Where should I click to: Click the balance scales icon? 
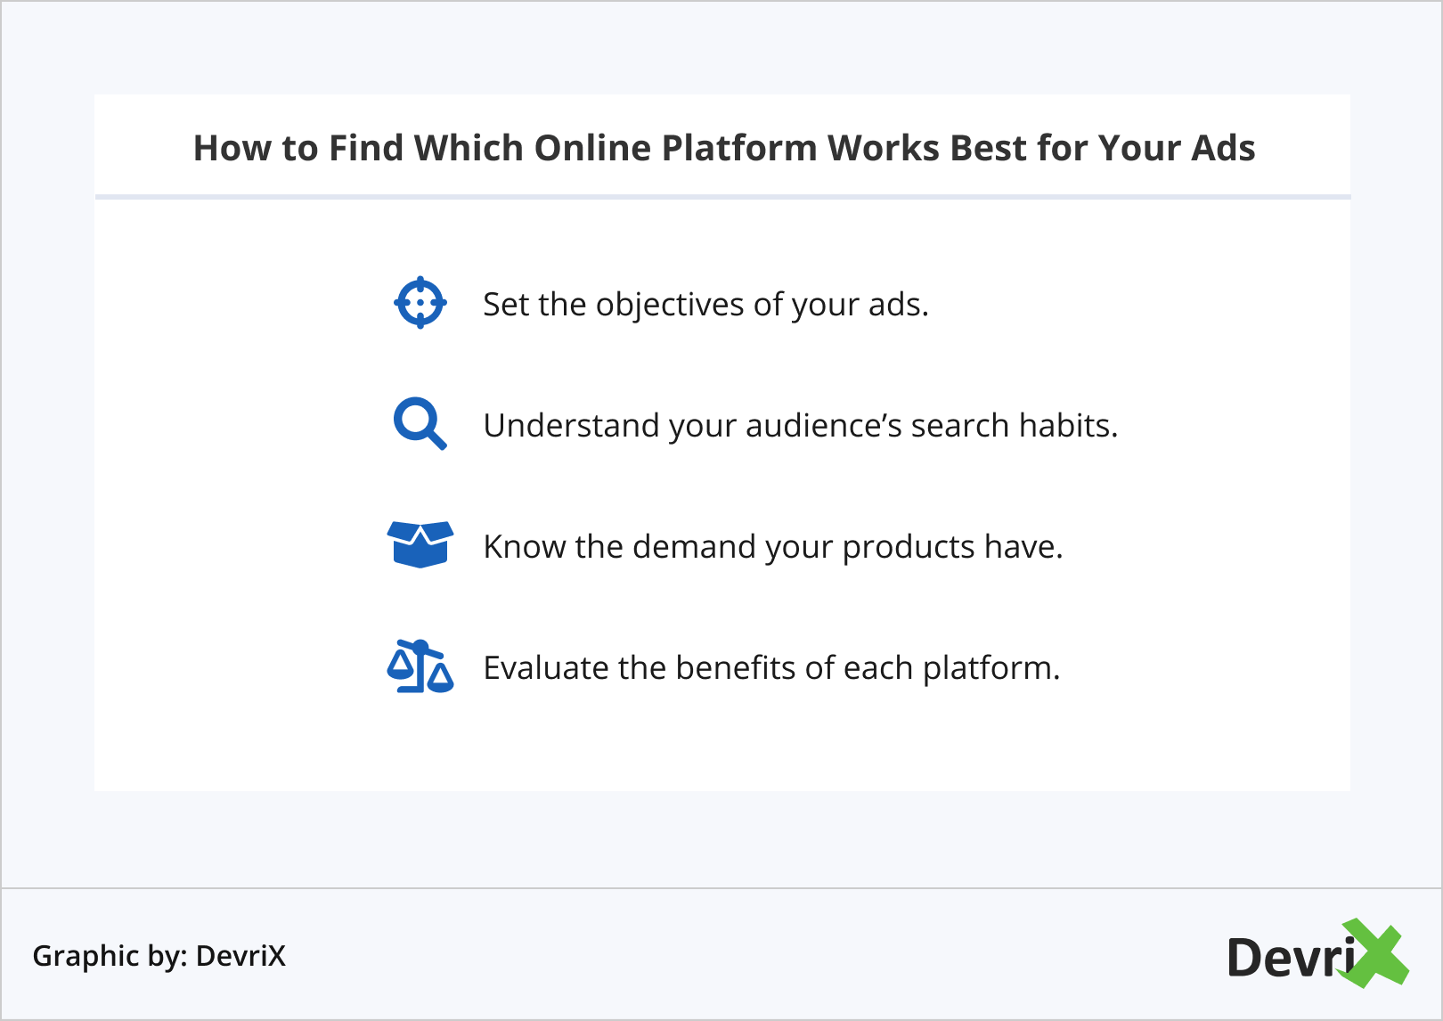click(420, 666)
